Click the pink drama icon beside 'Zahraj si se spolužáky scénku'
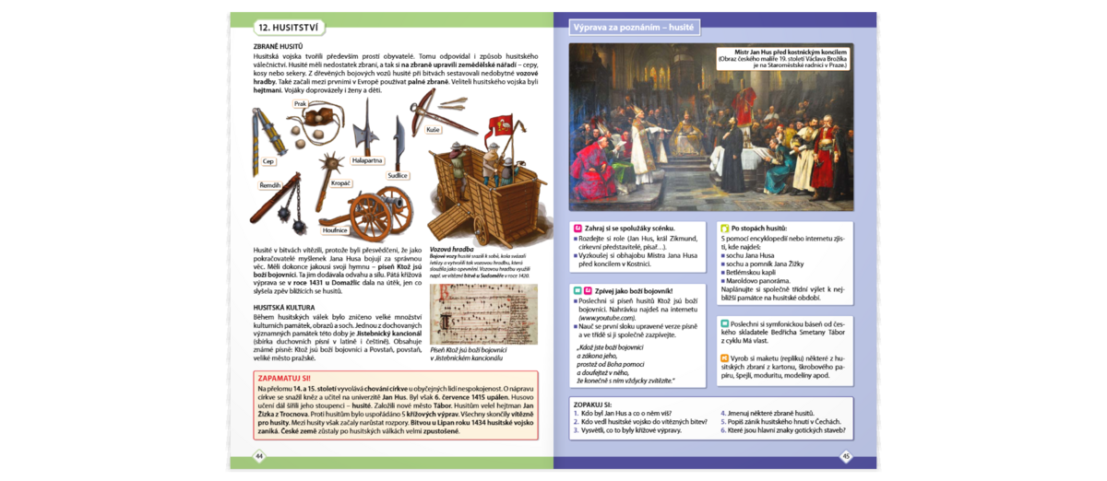This screenshot has width=1107, height=481. [577, 228]
